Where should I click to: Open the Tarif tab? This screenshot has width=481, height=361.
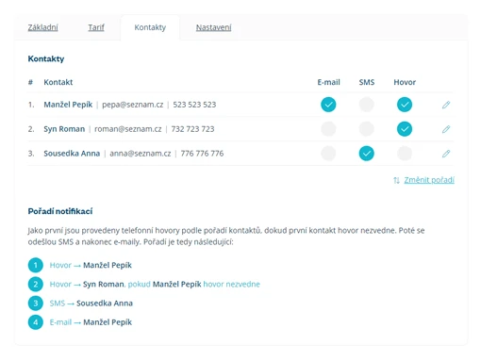point(96,27)
